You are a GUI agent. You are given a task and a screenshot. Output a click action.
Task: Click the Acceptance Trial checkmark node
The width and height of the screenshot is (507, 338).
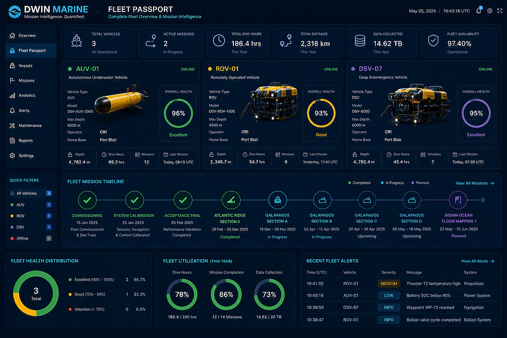(x=183, y=200)
